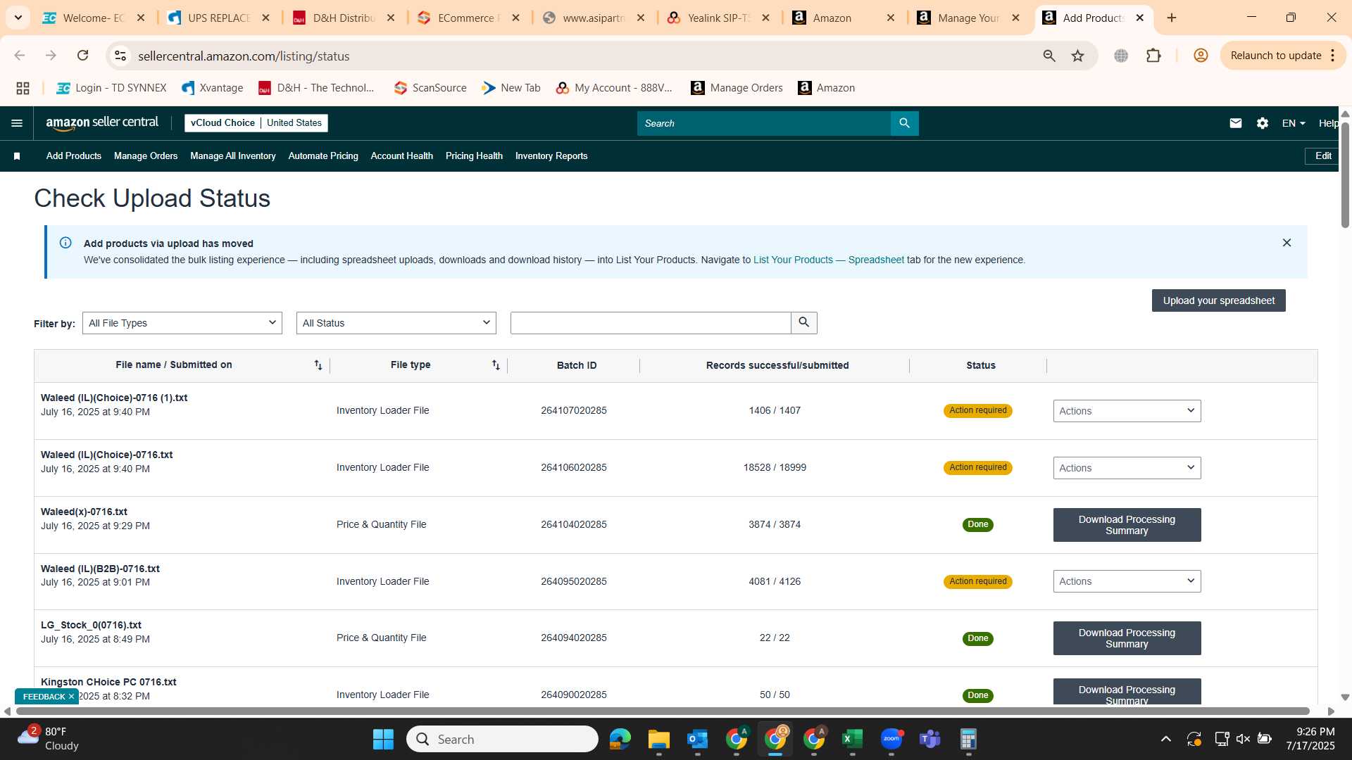Click the upload status filter text field

tap(651, 323)
